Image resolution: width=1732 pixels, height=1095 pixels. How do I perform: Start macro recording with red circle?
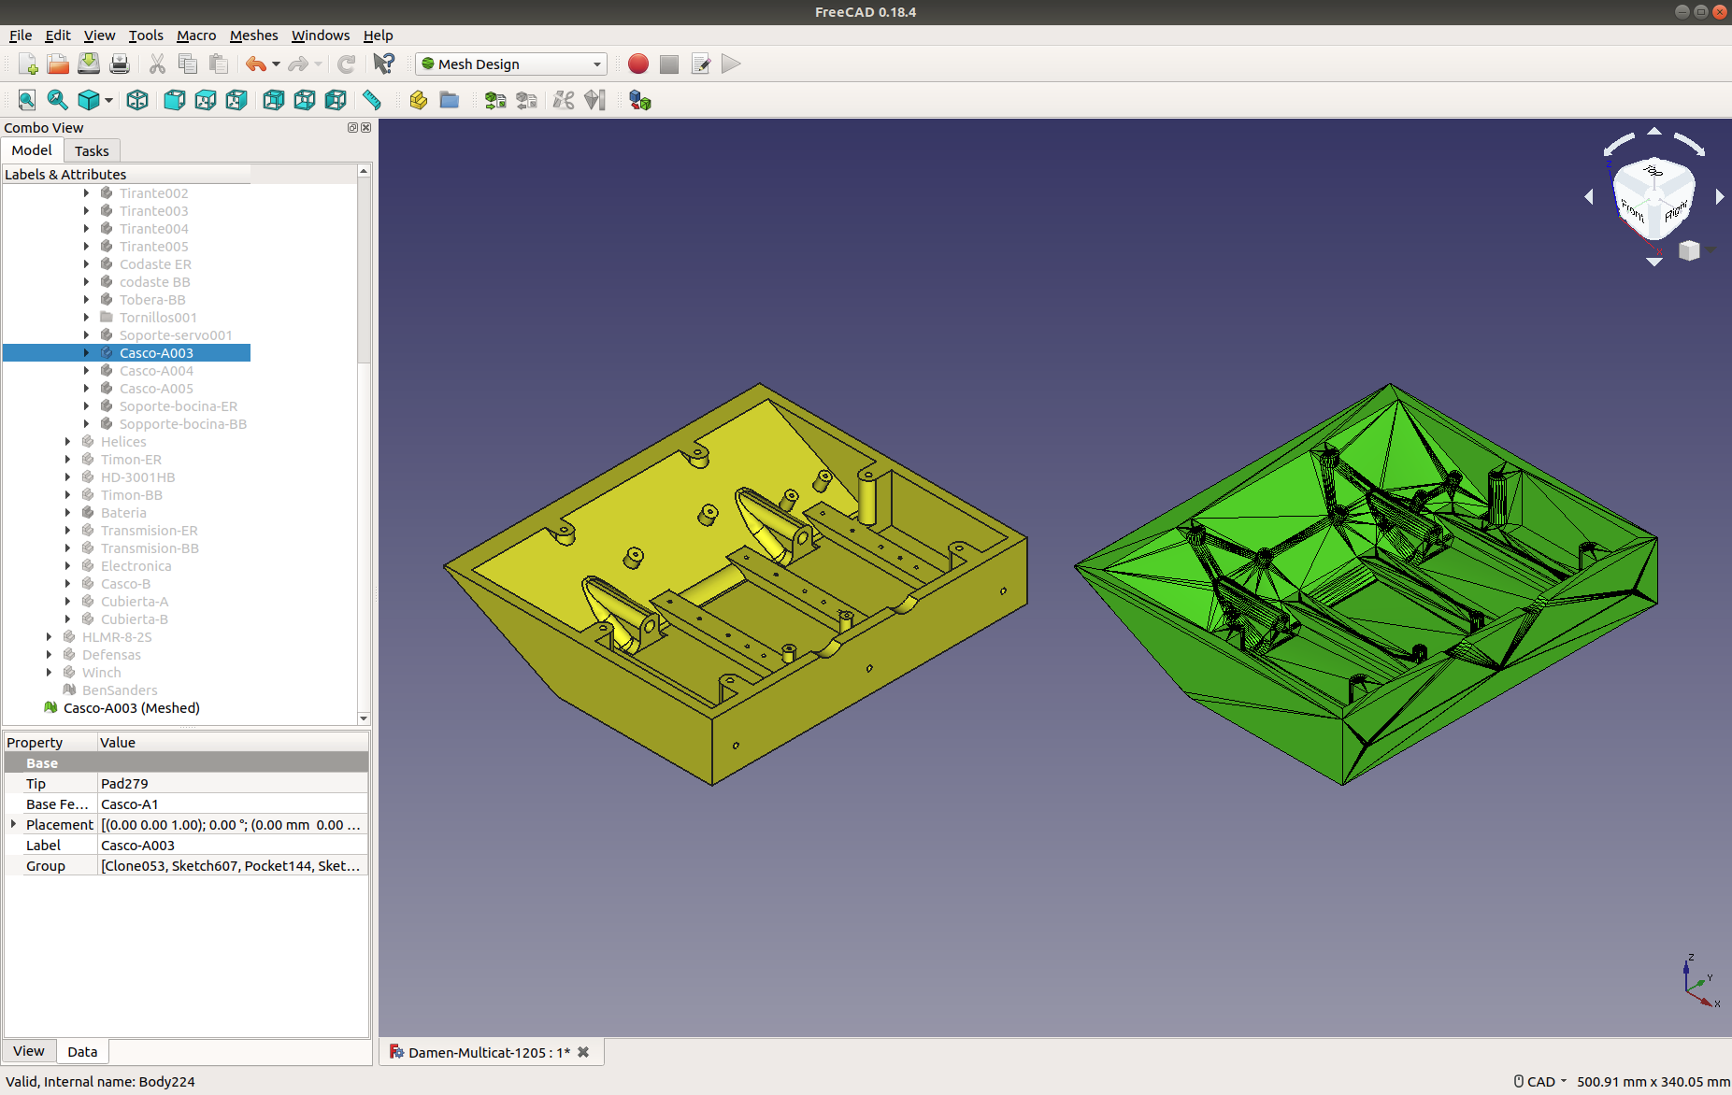coord(638,64)
